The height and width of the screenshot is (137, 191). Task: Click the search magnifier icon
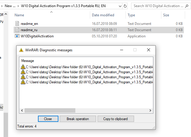[x=187, y=6]
